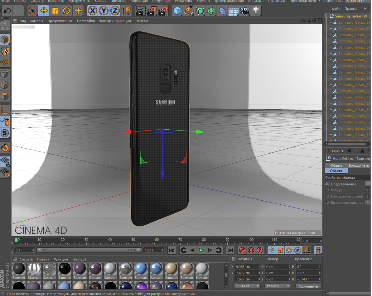The height and width of the screenshot is (296, 372).
Task: Add a camera object from the toolbar
Action: point(245,11)
